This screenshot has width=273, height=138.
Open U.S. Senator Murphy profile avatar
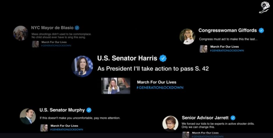28,117
